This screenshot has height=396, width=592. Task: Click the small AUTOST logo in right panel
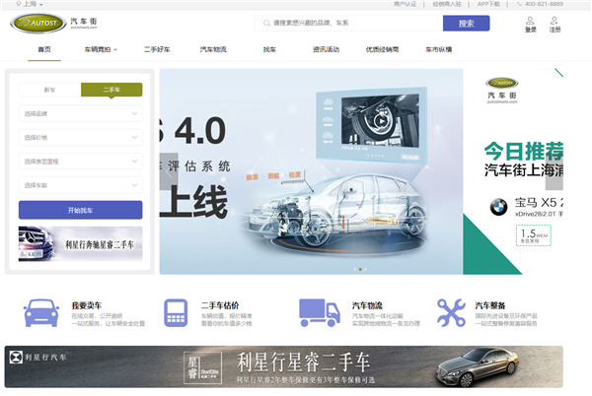point(502,83)
